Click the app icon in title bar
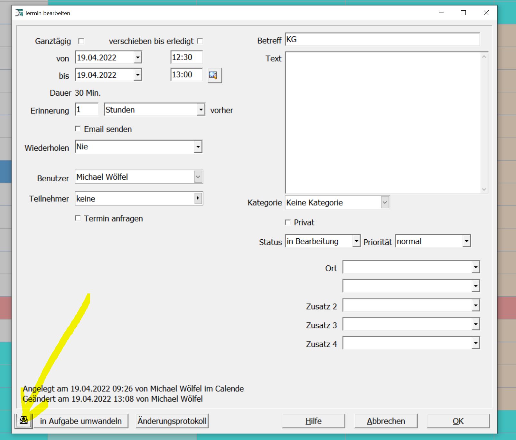 tap(19, 13)
